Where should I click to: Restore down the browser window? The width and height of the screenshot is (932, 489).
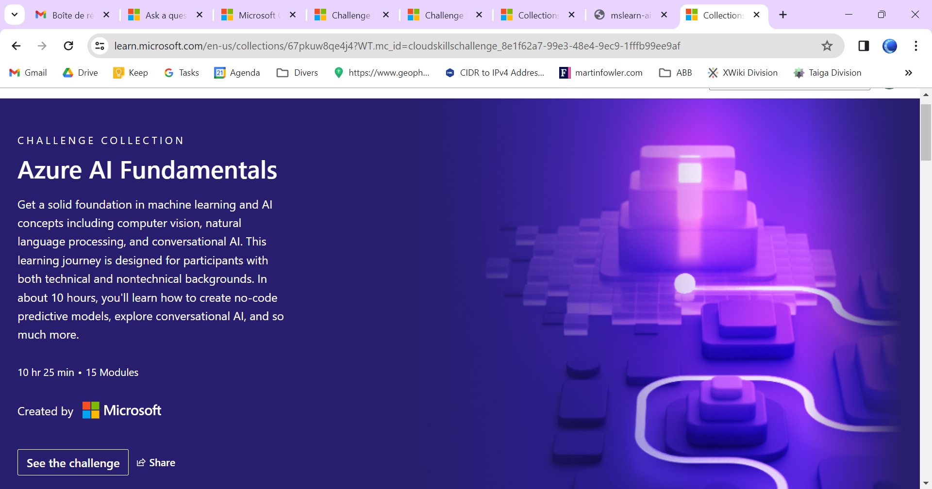click(882, 15)
